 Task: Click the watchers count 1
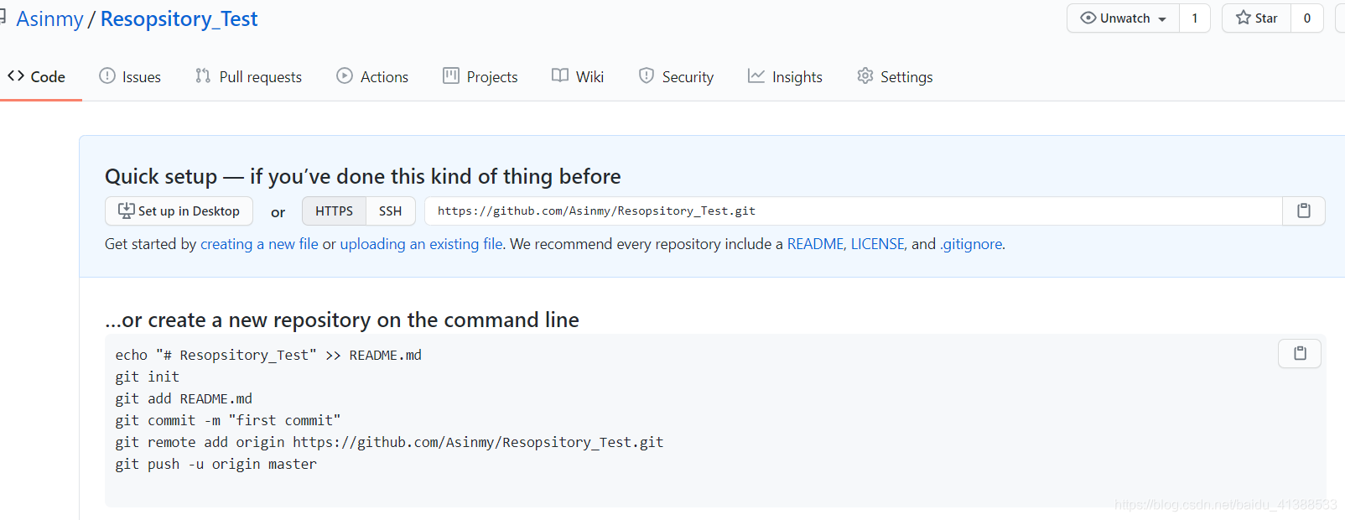(x=1195, y=18)
